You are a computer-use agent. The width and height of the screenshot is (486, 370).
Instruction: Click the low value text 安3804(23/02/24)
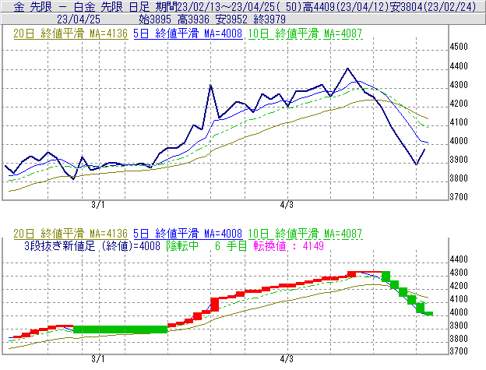point(433,6)
